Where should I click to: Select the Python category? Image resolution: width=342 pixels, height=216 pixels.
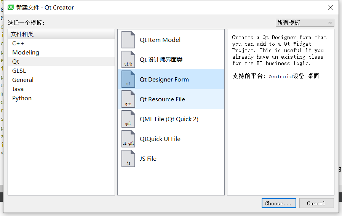[61, 98]
